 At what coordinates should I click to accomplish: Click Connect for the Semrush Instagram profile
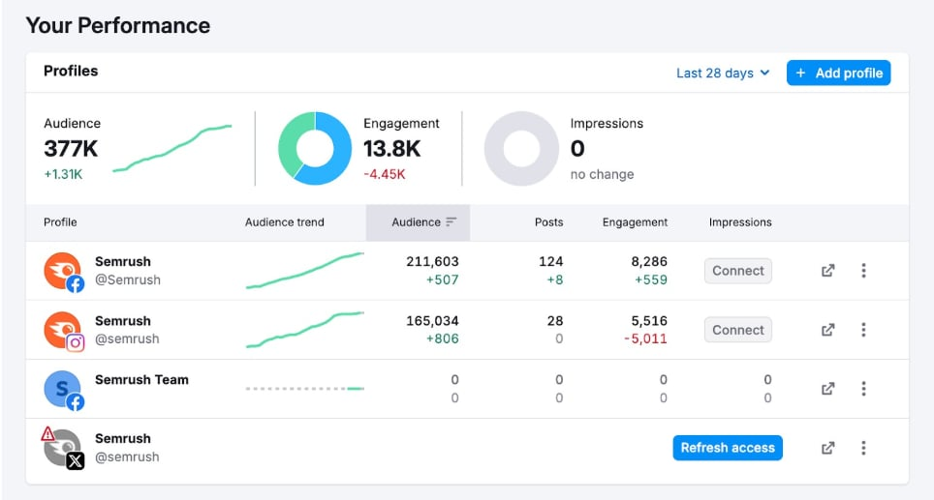pyautogui.click(x=738, y=330)
